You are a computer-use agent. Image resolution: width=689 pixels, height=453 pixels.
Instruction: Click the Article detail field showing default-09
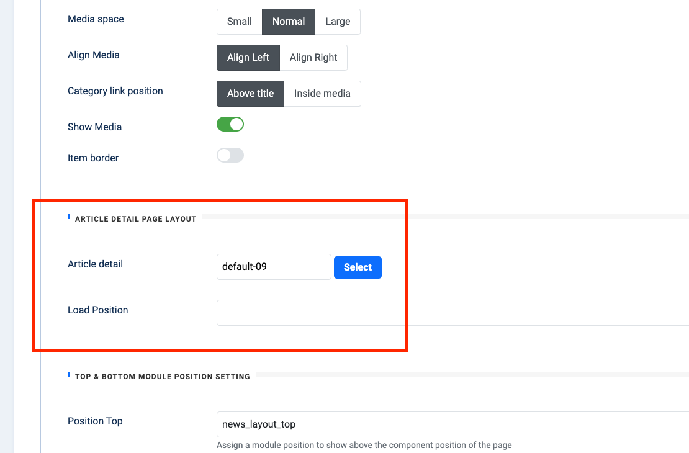point(273,267)
